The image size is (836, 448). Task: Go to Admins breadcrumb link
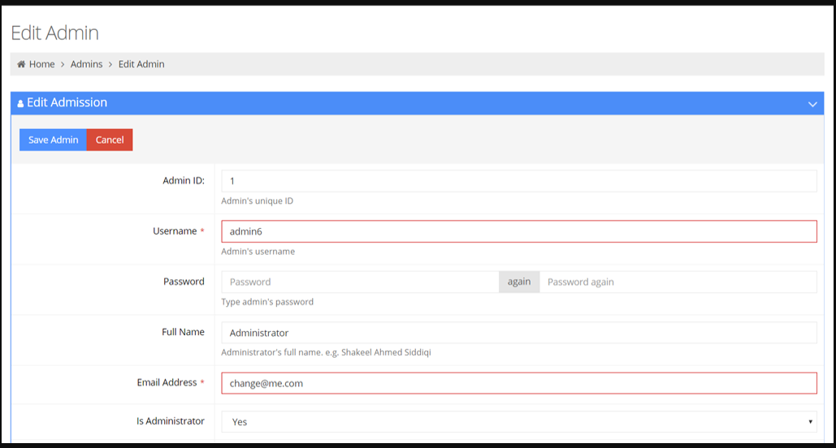click(x=86, y=64)
